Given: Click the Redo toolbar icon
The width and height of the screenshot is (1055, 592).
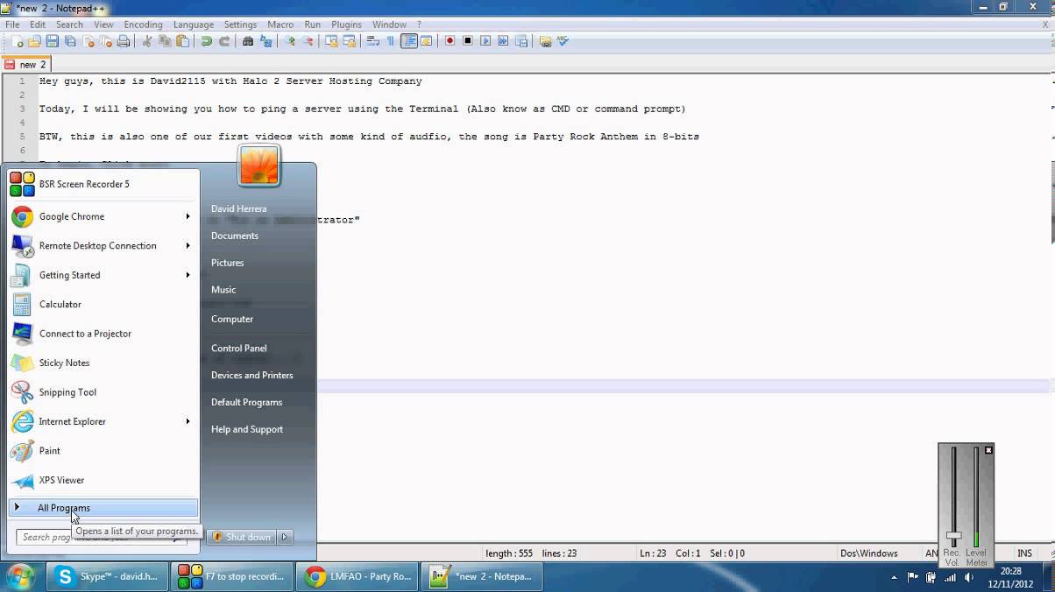Looking at the screenshot, I should (223, 41).
